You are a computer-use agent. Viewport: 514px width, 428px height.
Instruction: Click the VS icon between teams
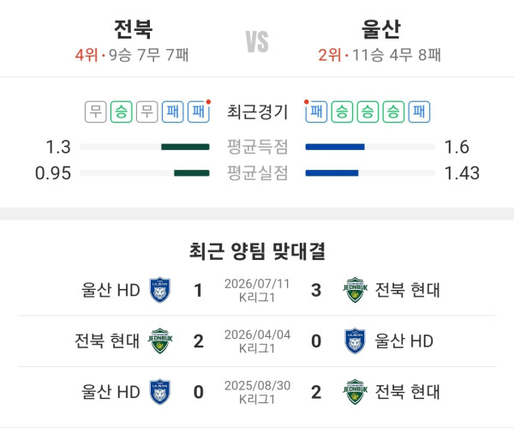click(257, 42)
